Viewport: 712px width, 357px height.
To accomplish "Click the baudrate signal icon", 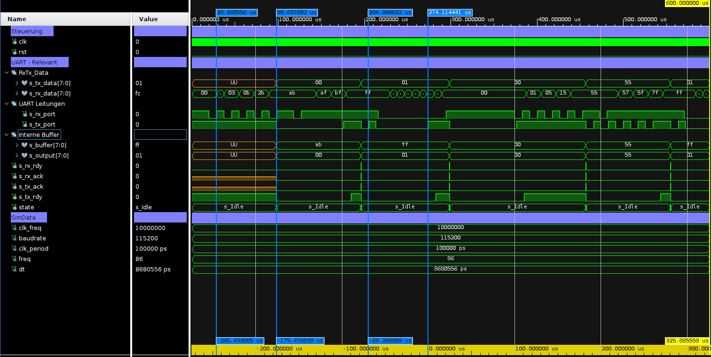I will pyautogui.click(x=14, y=238).
